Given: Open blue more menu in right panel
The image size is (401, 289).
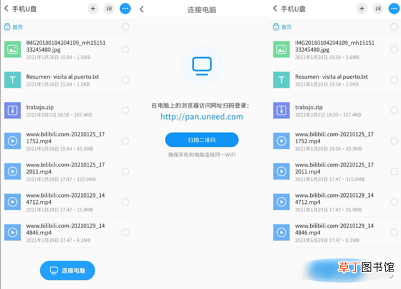Looking at the screenshot, I should [x=394, y=9].
